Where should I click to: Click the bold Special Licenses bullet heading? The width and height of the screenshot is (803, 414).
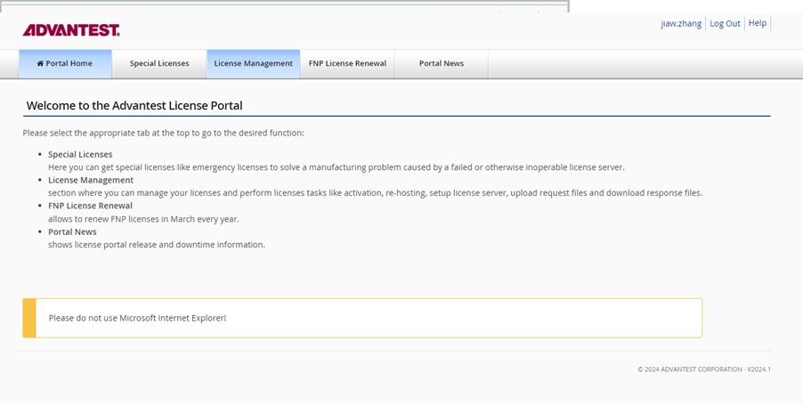[80, 155]
